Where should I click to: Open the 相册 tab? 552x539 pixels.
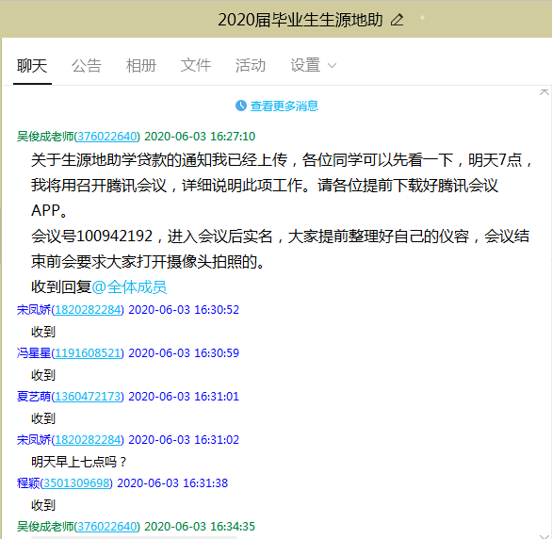(x=141, y=66)
